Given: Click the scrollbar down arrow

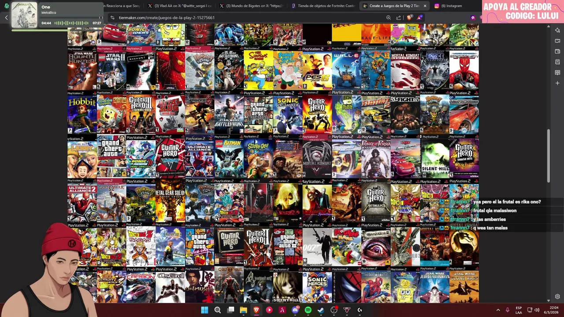Looking at the screenshot, I should pyautogui.click(x=549, y=300).
